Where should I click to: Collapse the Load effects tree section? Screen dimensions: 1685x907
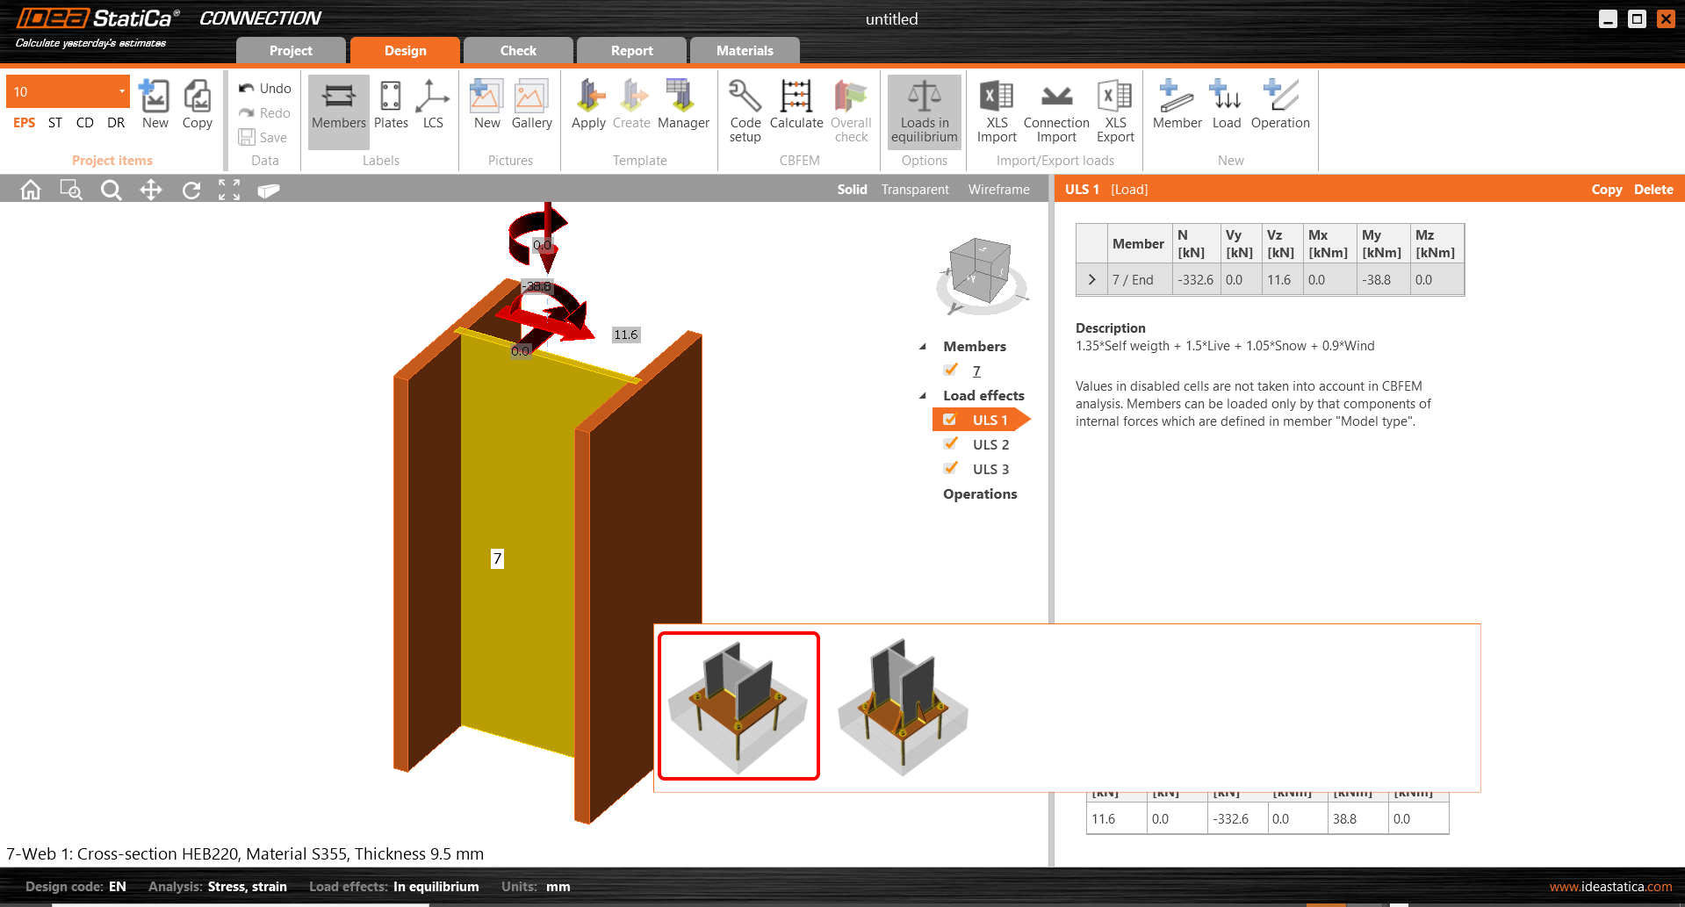pyautogui.click(x=923, y=396)
